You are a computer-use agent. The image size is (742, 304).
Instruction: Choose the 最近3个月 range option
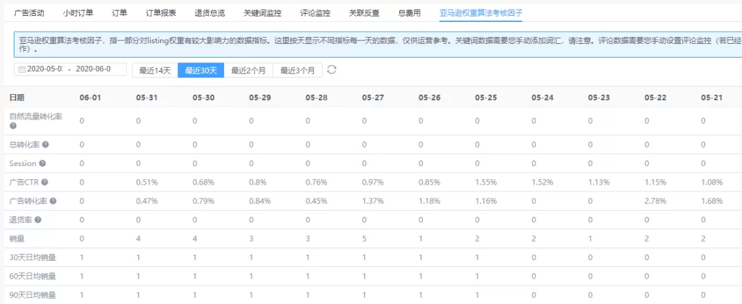click(297, 71)
